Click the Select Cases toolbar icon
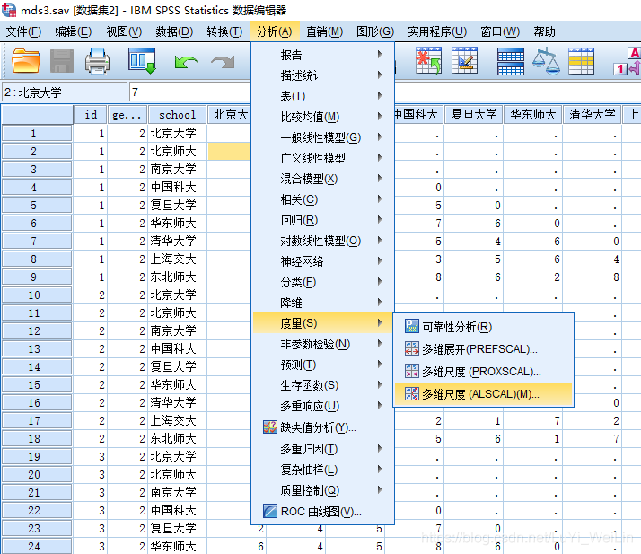 pyautogui.click(x=581, y=61)
